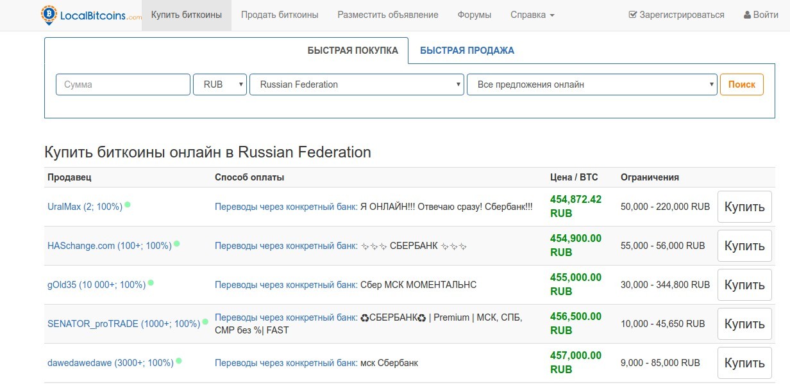Image resolution: width=790 pixels, height=384 pixels.
Task: Click green online status dot next to gOld35
Action: 151,283
